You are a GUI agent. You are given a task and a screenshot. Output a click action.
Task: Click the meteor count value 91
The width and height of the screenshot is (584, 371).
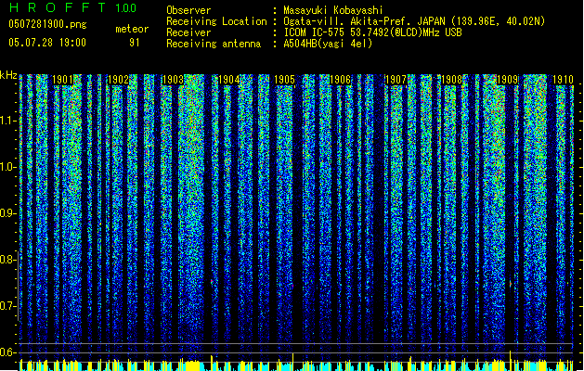click(x=135, y=43)
